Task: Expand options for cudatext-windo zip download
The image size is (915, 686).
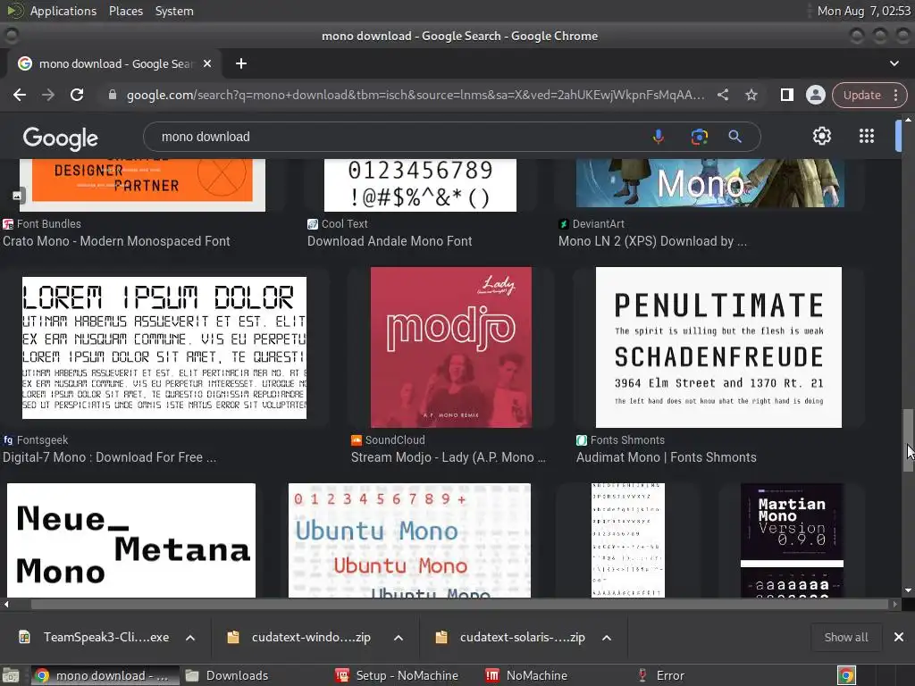Action: pos(399,638)
